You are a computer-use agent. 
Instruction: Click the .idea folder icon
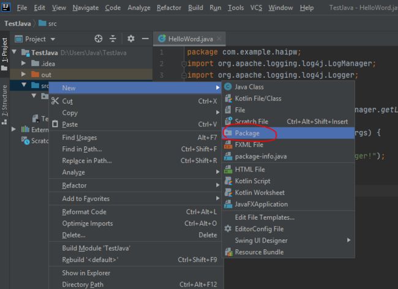click(35, 64)
